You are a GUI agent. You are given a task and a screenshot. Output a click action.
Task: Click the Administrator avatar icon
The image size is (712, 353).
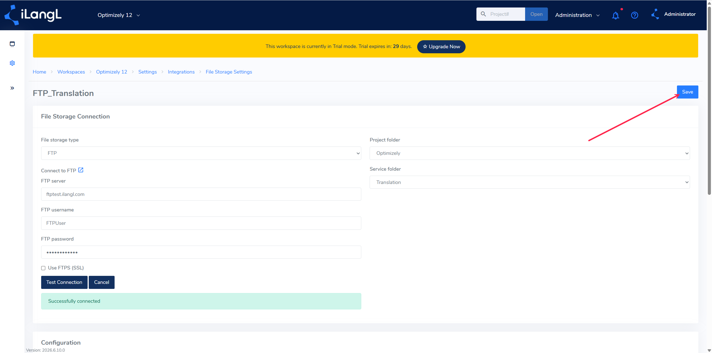click(x=655, y=14)
